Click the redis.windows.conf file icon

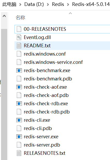click(x=19, y=54)
